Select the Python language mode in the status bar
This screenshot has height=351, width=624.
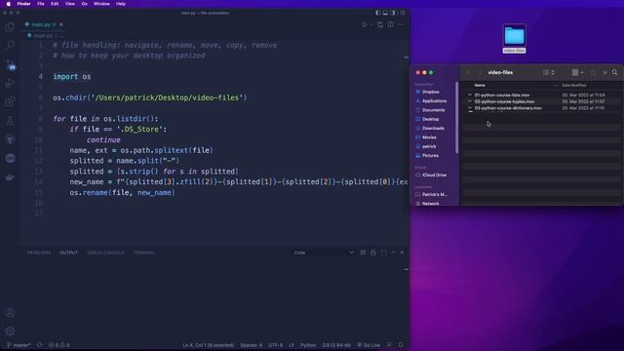click(308, 345)
